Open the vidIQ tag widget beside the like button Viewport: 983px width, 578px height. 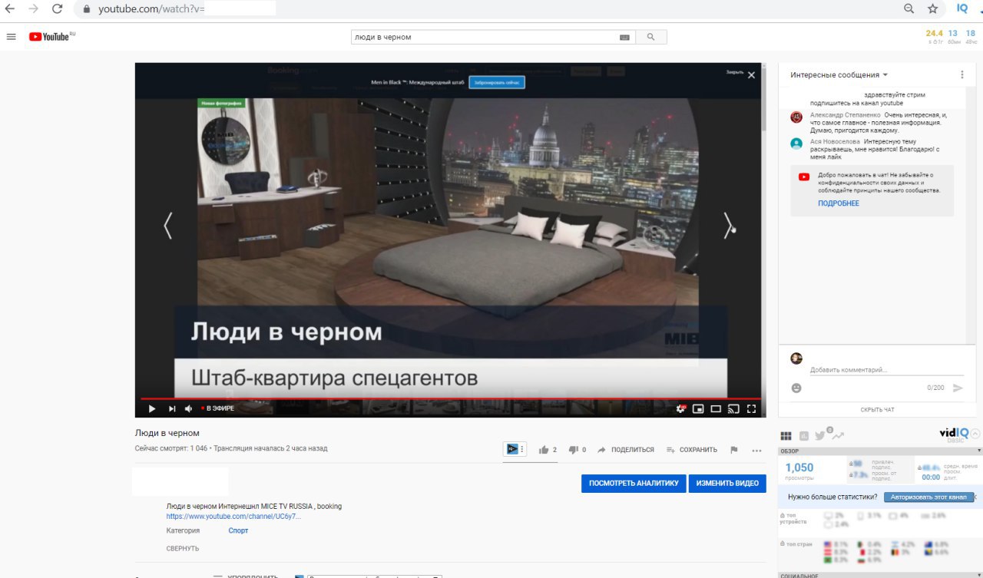pos(515,449)
